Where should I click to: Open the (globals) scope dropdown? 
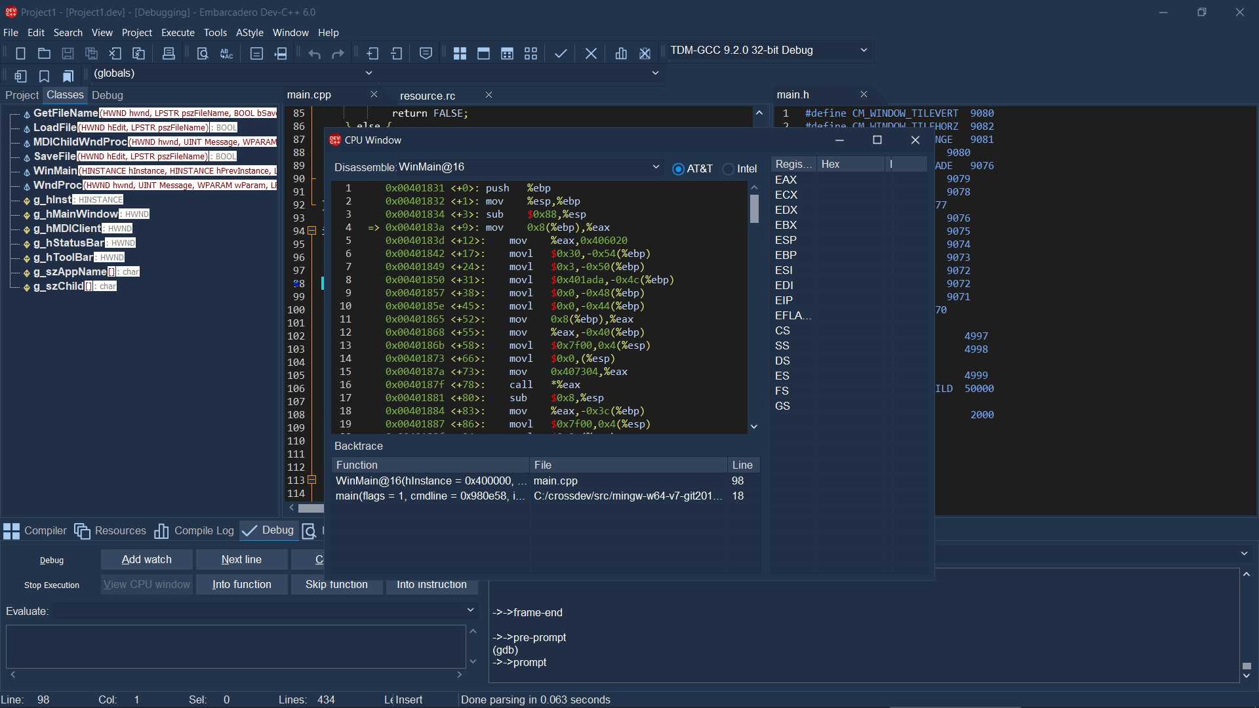click(369, 73)
